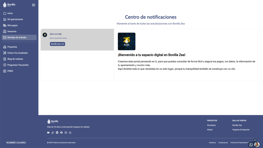Go to Mi apartamento

tap(19, 19)
